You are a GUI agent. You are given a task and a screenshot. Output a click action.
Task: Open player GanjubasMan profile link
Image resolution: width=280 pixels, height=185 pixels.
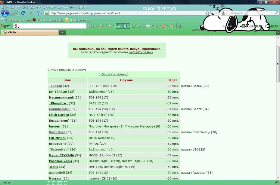point(59,109)
